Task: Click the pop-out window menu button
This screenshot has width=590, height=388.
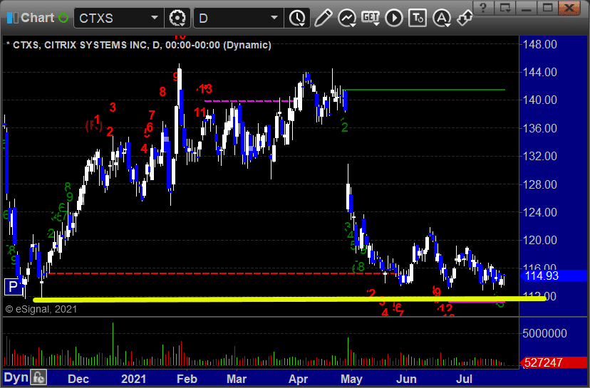Action: click(x=505, y=8)
